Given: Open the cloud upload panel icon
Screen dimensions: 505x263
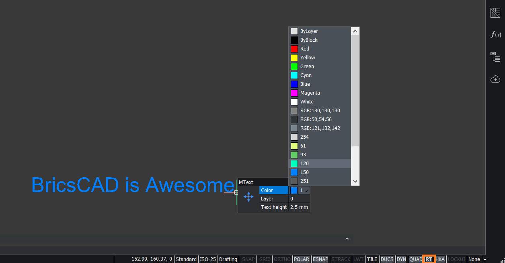Looking at the screenshot, I should 495,79.
